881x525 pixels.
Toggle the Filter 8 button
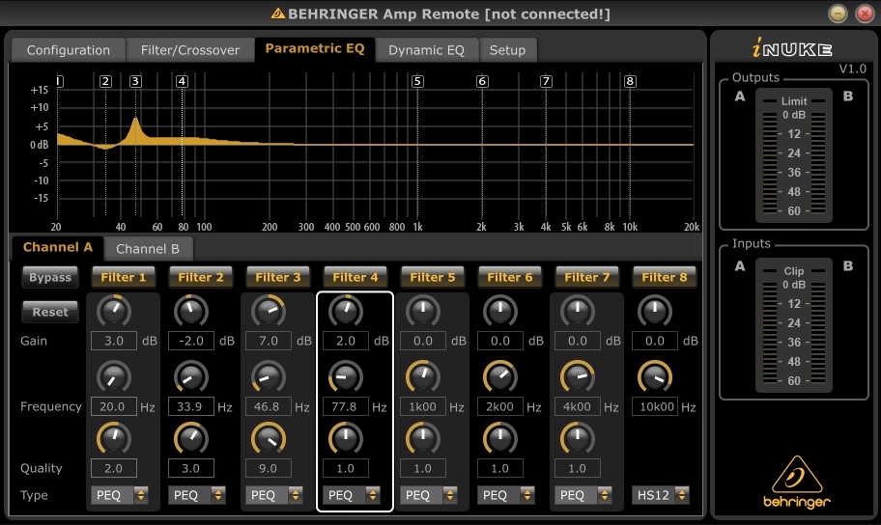[664, 277]
